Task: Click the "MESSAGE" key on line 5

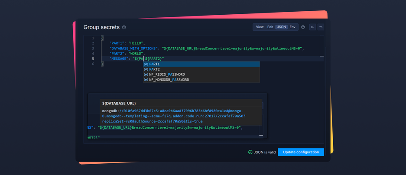Action: click(x=119, y=59)
